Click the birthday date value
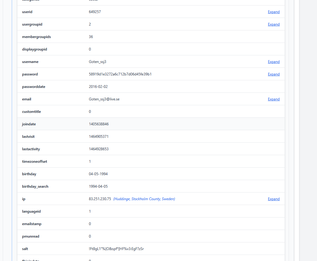317x261 pixels. [98, 174]
